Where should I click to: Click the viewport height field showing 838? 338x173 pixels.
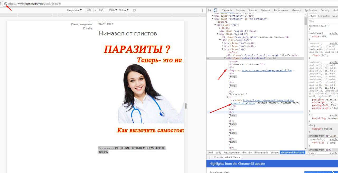(101, 10)
